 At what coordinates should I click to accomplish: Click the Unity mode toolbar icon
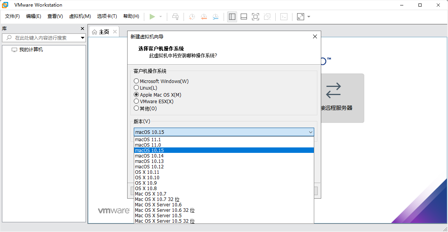point(267,17)
